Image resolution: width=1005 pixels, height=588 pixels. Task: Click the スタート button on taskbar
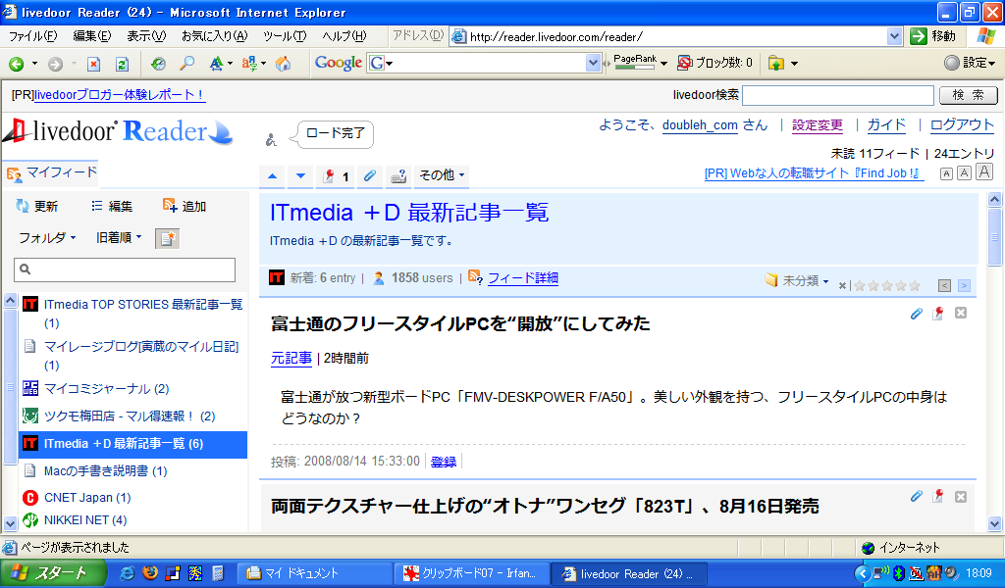[53, 573]
